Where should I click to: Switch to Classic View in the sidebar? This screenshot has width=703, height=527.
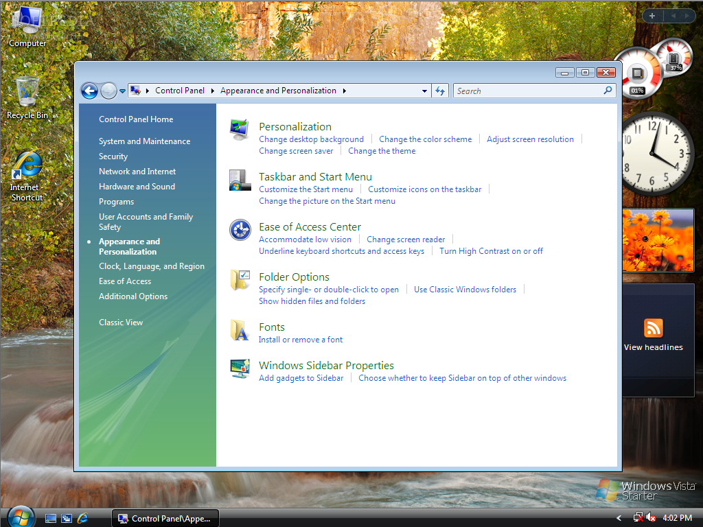click(121, 322)
